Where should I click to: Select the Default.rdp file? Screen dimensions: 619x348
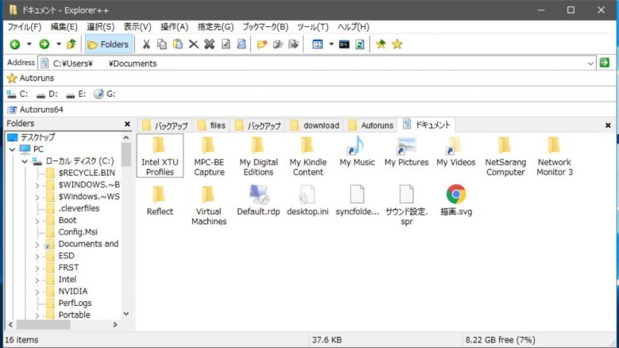pos(259,201)
